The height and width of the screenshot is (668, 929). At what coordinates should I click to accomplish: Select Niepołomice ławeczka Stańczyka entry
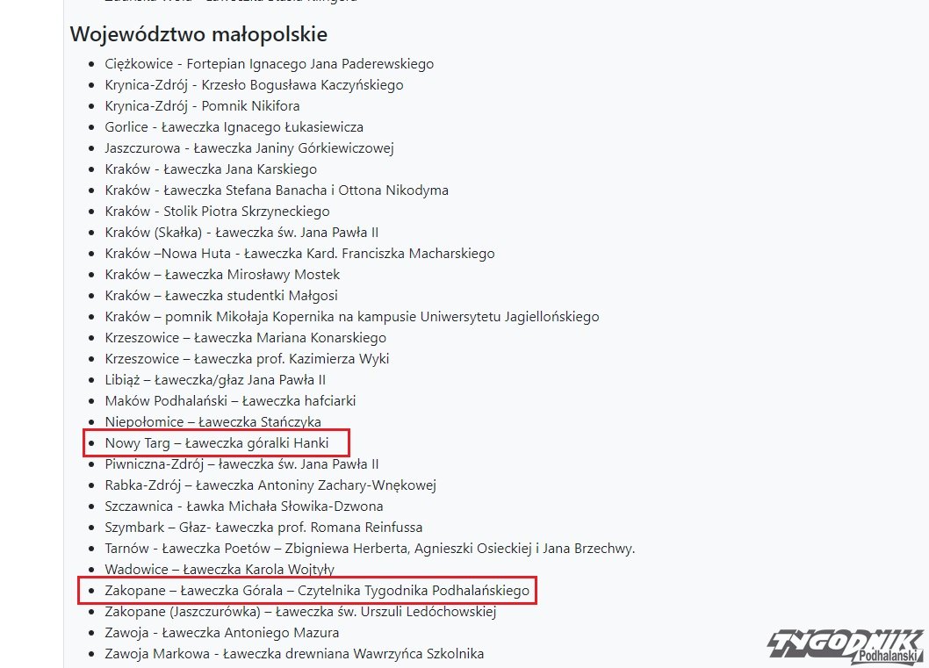click(x=212, y=421)
